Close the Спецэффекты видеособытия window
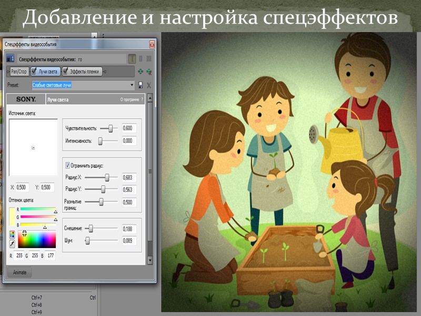 (152, 44)
